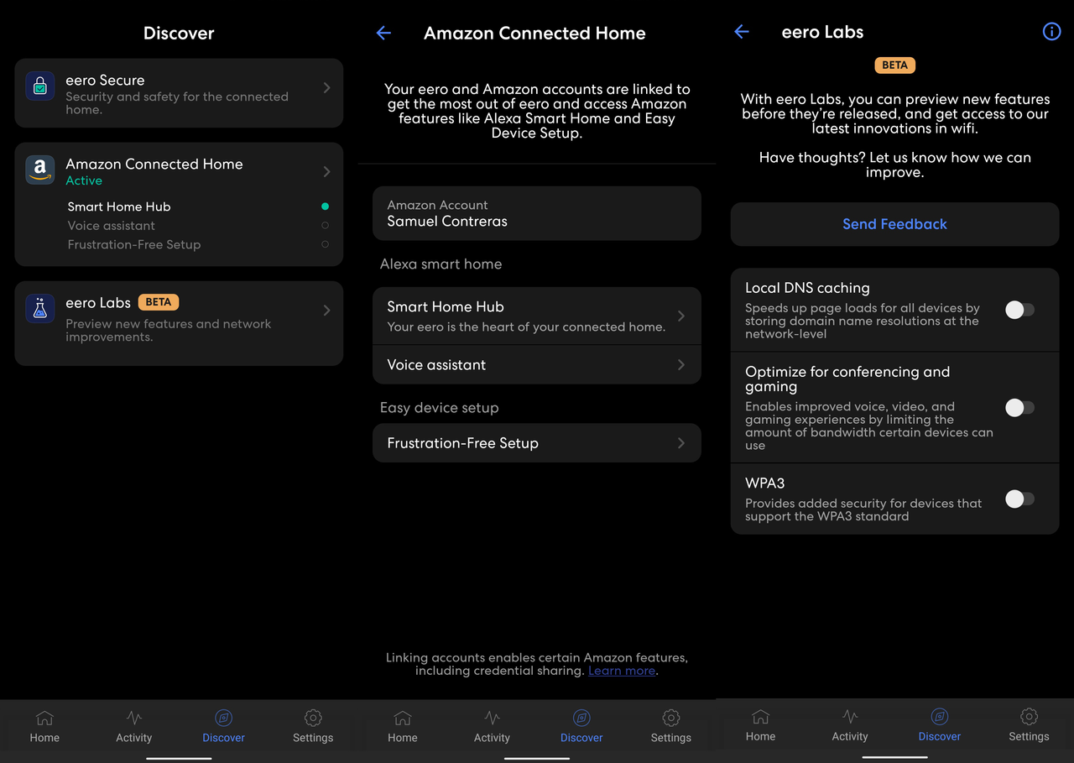The height and width of the screenshot is (763, 1074).
Task: Tap the BETA badge beside eero Labs card title
Action: 159,302
